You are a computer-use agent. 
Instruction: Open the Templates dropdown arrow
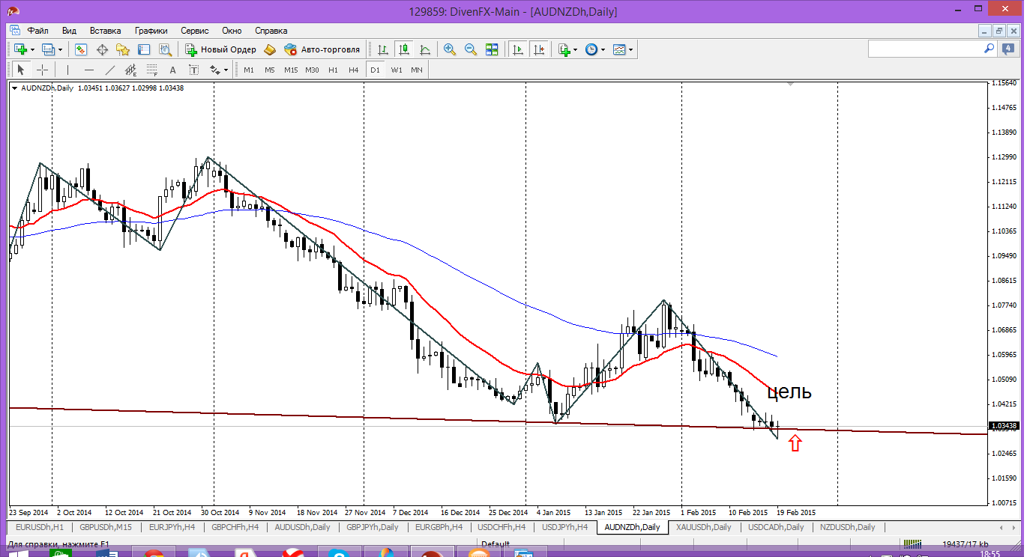630,49
